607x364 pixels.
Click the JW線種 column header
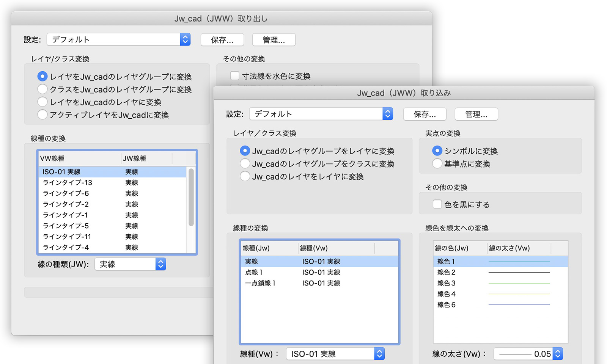pos(147,158)
